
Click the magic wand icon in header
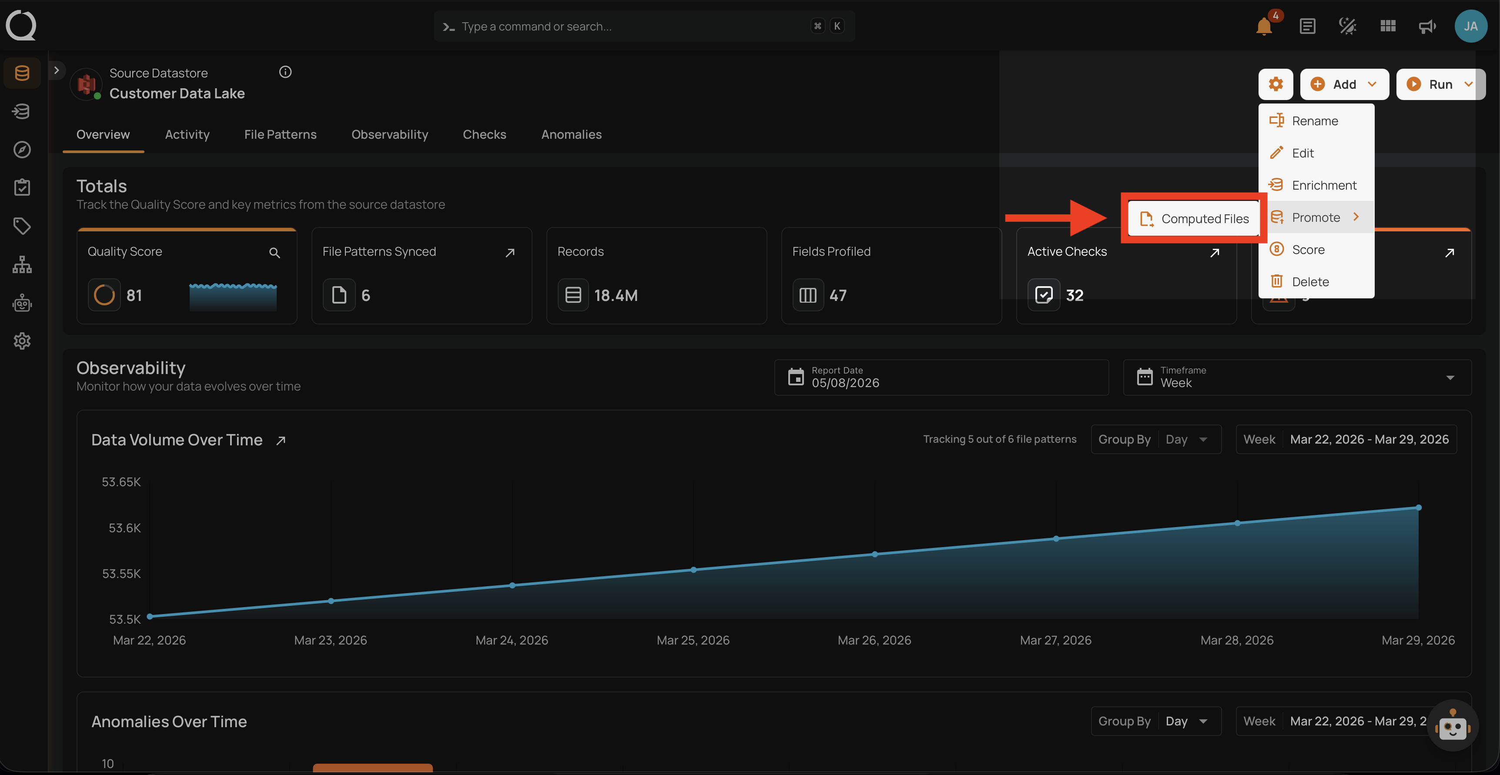click(1347, 26)
